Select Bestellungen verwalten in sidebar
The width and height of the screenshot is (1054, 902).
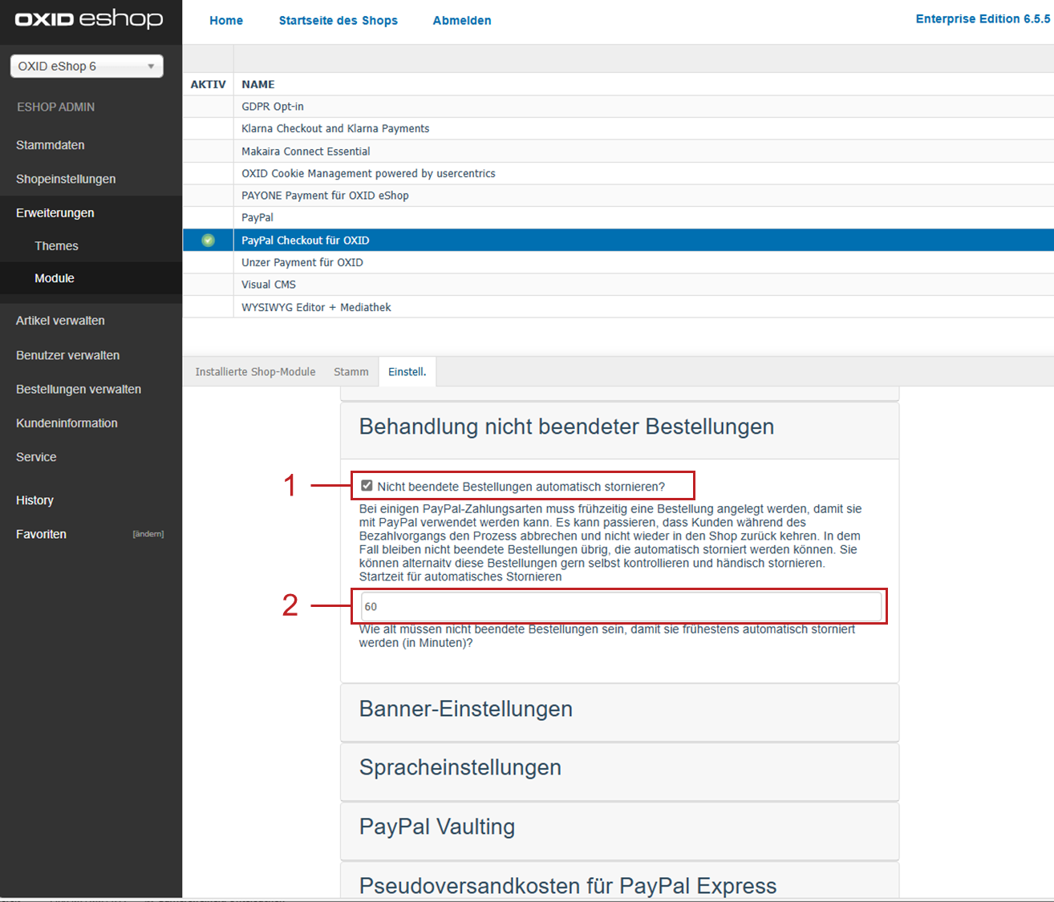[79, 390]
